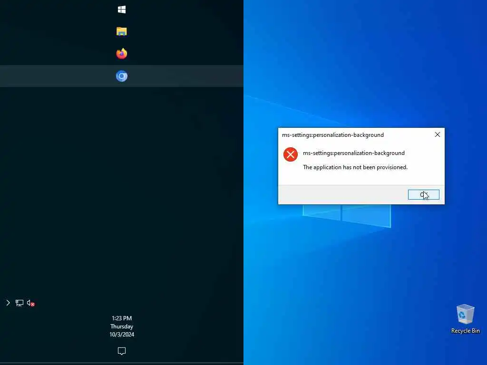Viewport: 487px width, 365px height.
Task: Click OK in the error dialog
Action: coord(424,194)
